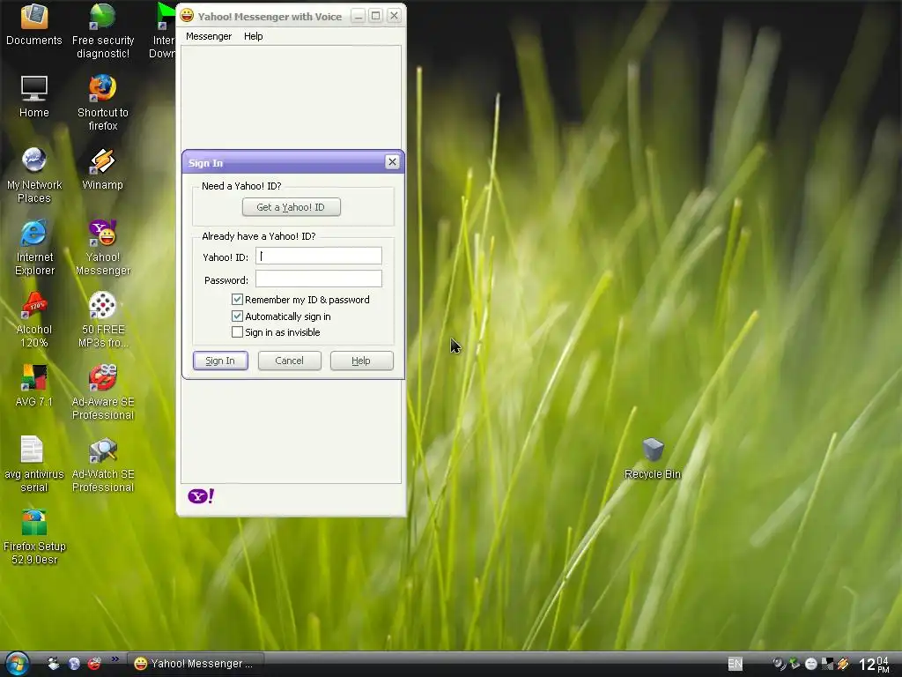Open the Help menu in menu bar
The width and height of the screenshot is (902, 677).
[x=253, y=36]
